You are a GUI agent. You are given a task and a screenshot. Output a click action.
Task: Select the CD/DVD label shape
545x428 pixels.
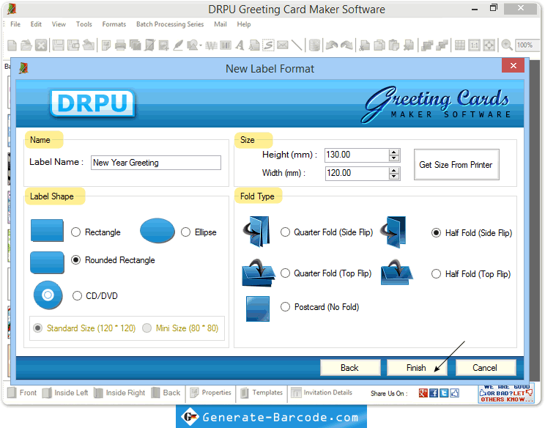coord(77,296)
